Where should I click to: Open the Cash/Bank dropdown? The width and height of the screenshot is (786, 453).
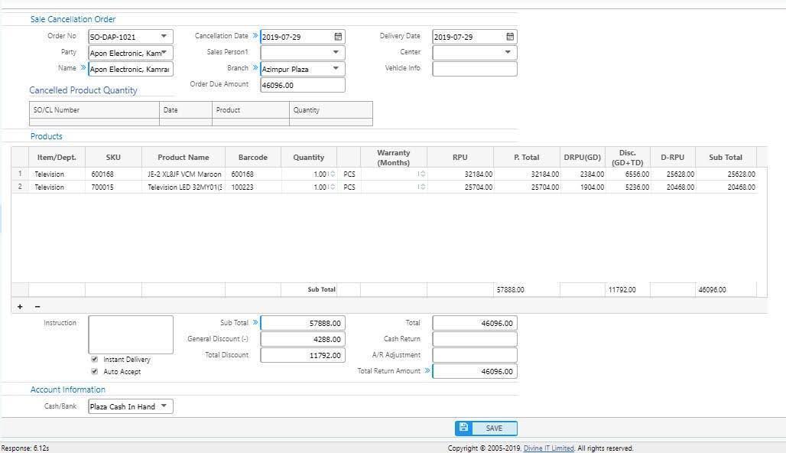click(x=164, y=406)
